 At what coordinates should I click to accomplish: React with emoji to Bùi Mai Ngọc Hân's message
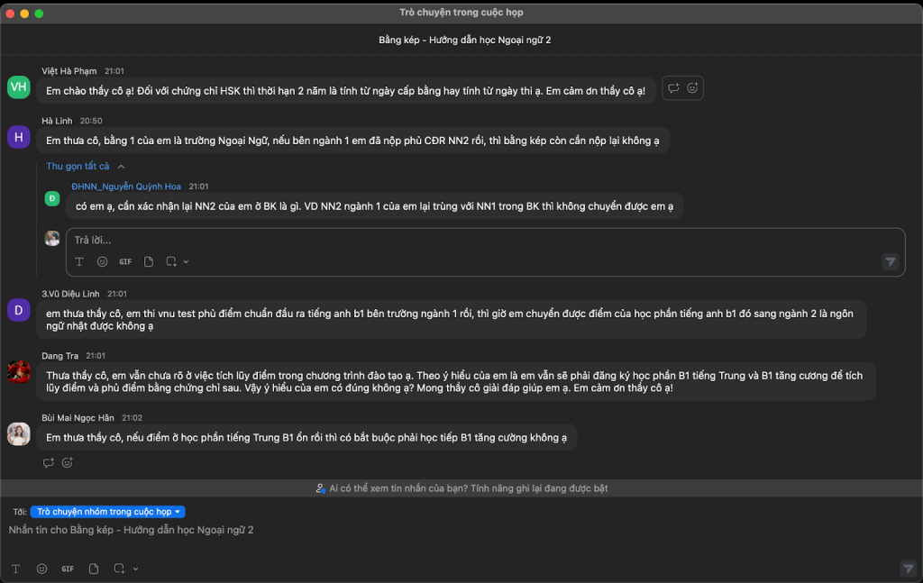pyautogui.click(x=67, y=463)
